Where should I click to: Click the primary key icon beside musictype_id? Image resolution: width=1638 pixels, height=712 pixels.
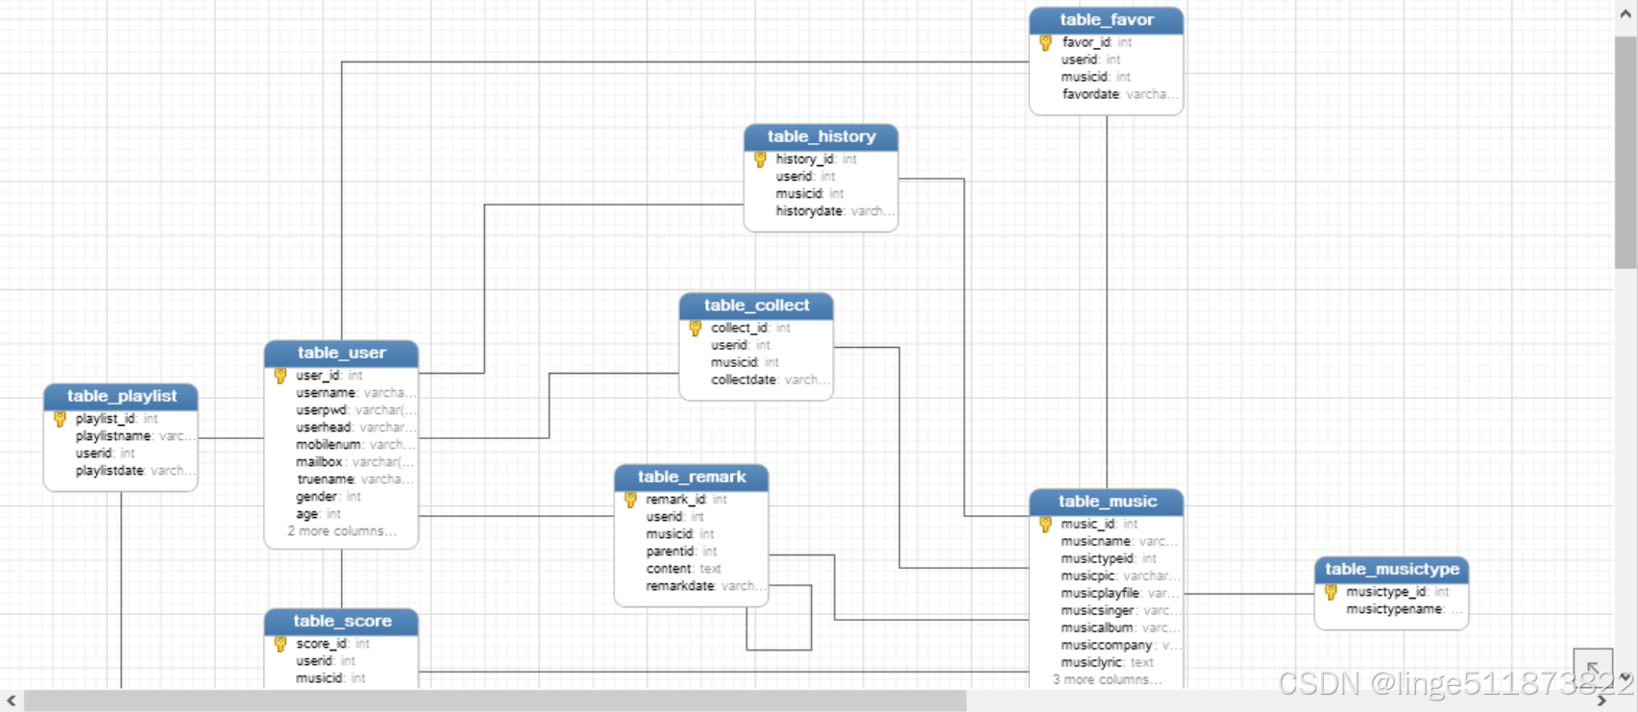point(1331,592)
